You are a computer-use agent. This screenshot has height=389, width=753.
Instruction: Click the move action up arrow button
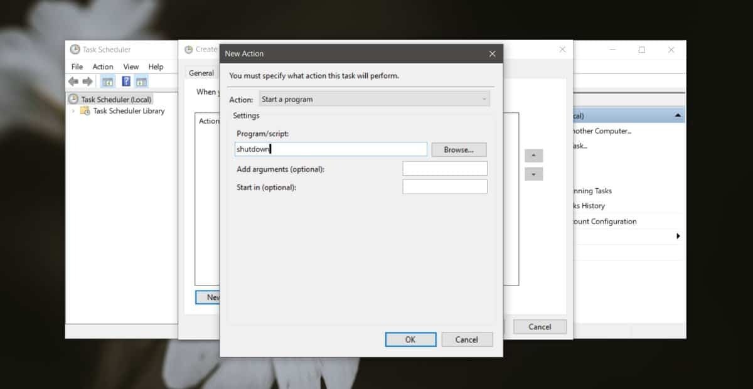534,155
